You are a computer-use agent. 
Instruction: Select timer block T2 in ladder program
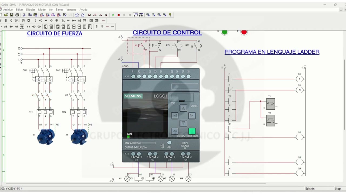pyautogui.click(x=271, y=121)
